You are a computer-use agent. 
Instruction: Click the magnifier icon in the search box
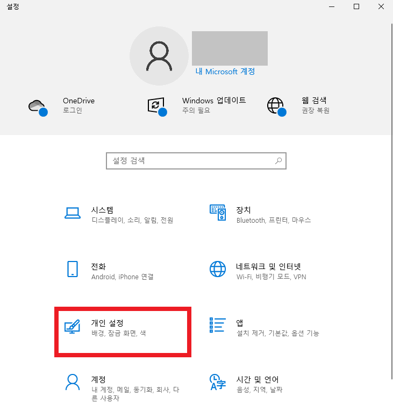tap(278, 161)
